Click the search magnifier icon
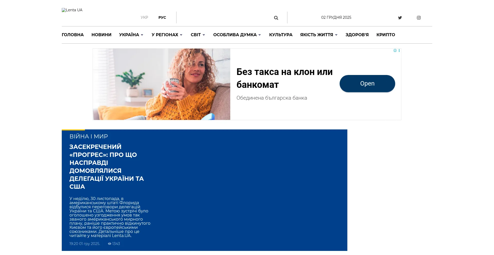494x255 pixels. tap(276, 18)
